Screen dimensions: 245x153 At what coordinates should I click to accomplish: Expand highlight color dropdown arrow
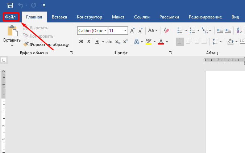tap(154, 42)
